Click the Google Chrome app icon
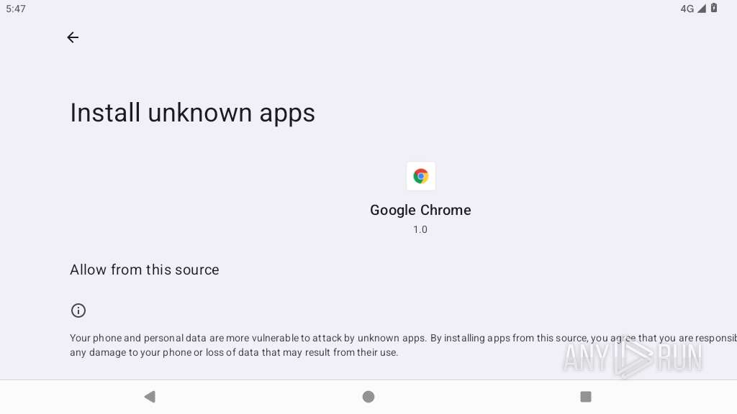Screen dimensions: 737x414 point(420,176)
